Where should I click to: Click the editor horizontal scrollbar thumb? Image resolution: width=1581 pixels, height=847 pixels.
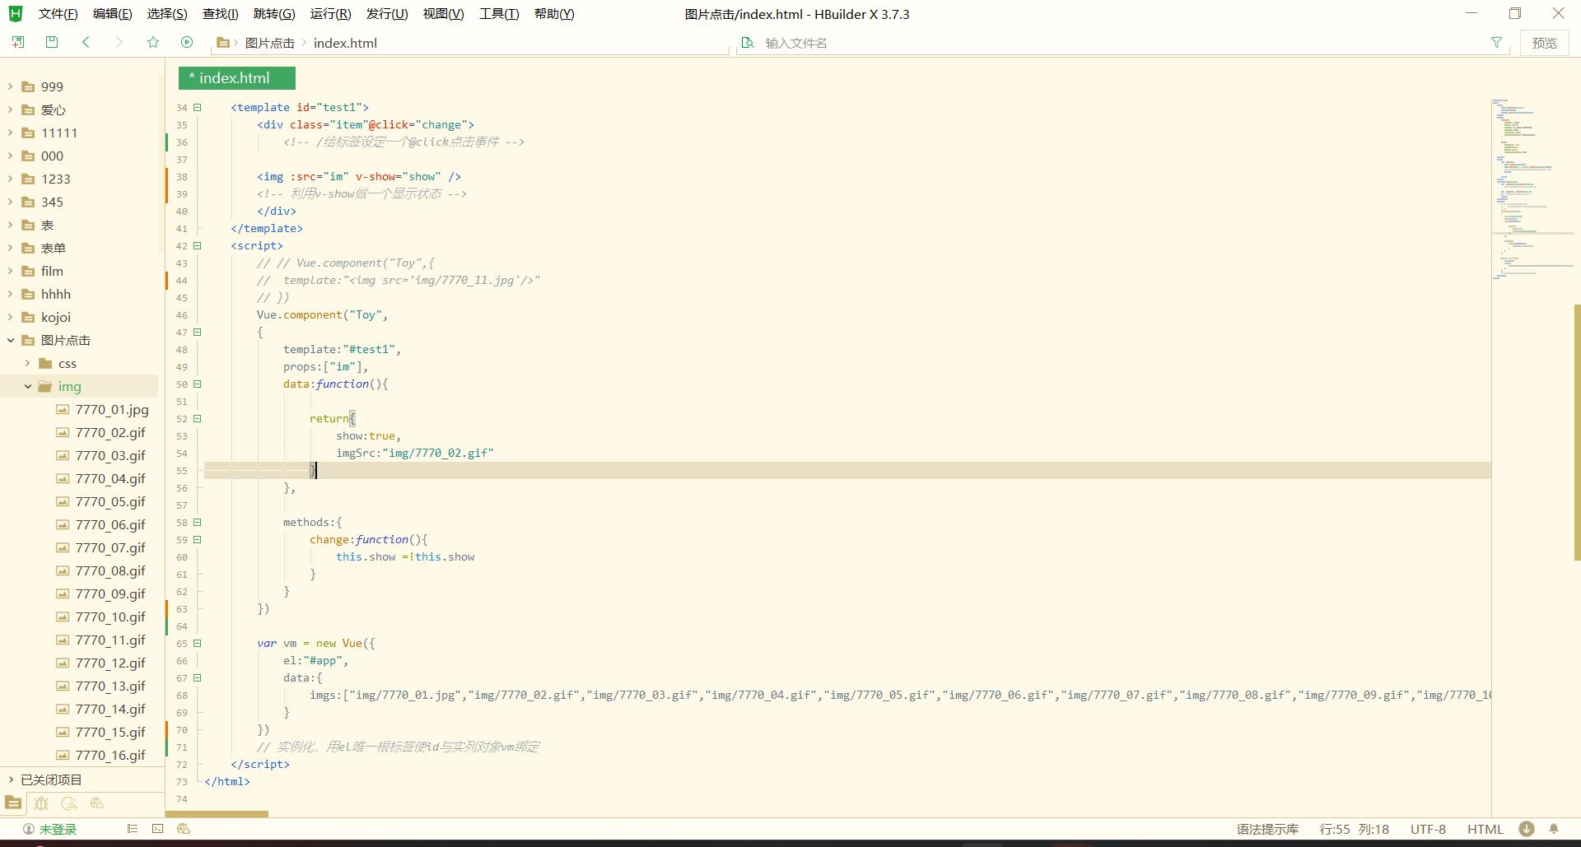click(217, 814)
